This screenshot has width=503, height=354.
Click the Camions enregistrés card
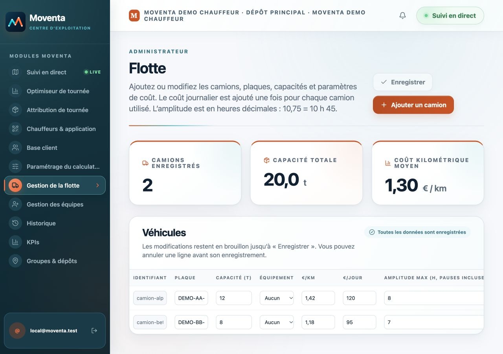pos(185,173)
